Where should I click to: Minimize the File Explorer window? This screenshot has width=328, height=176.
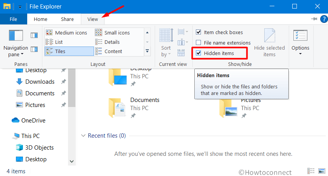tap(272, 6)
